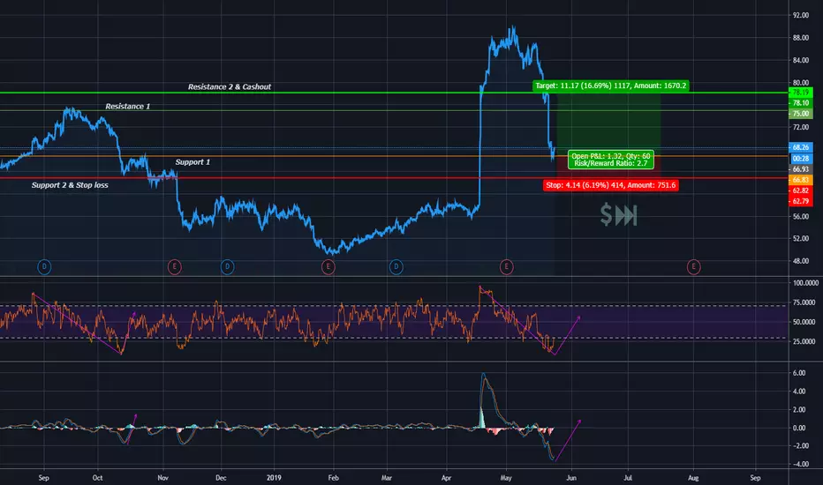Click the 100.0000 RSI scale value
823x485 pixels.
click(x=805, y=283)
